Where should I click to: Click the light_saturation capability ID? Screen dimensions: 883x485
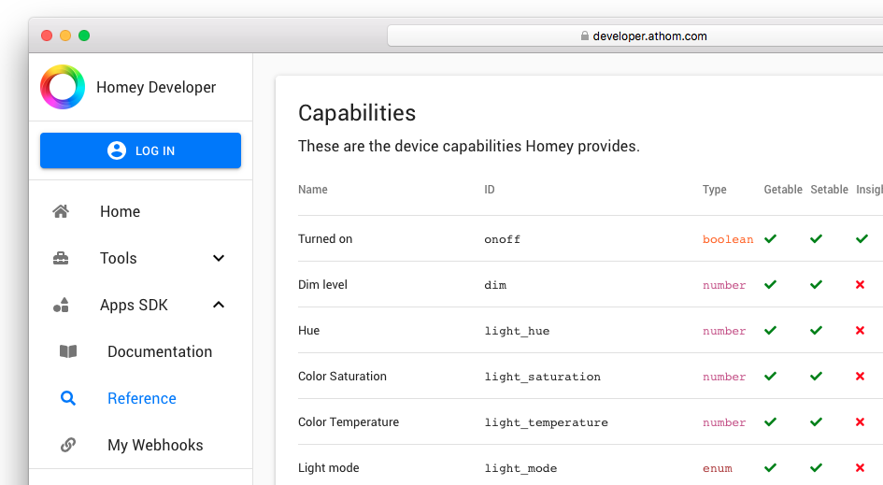(542, 377)
